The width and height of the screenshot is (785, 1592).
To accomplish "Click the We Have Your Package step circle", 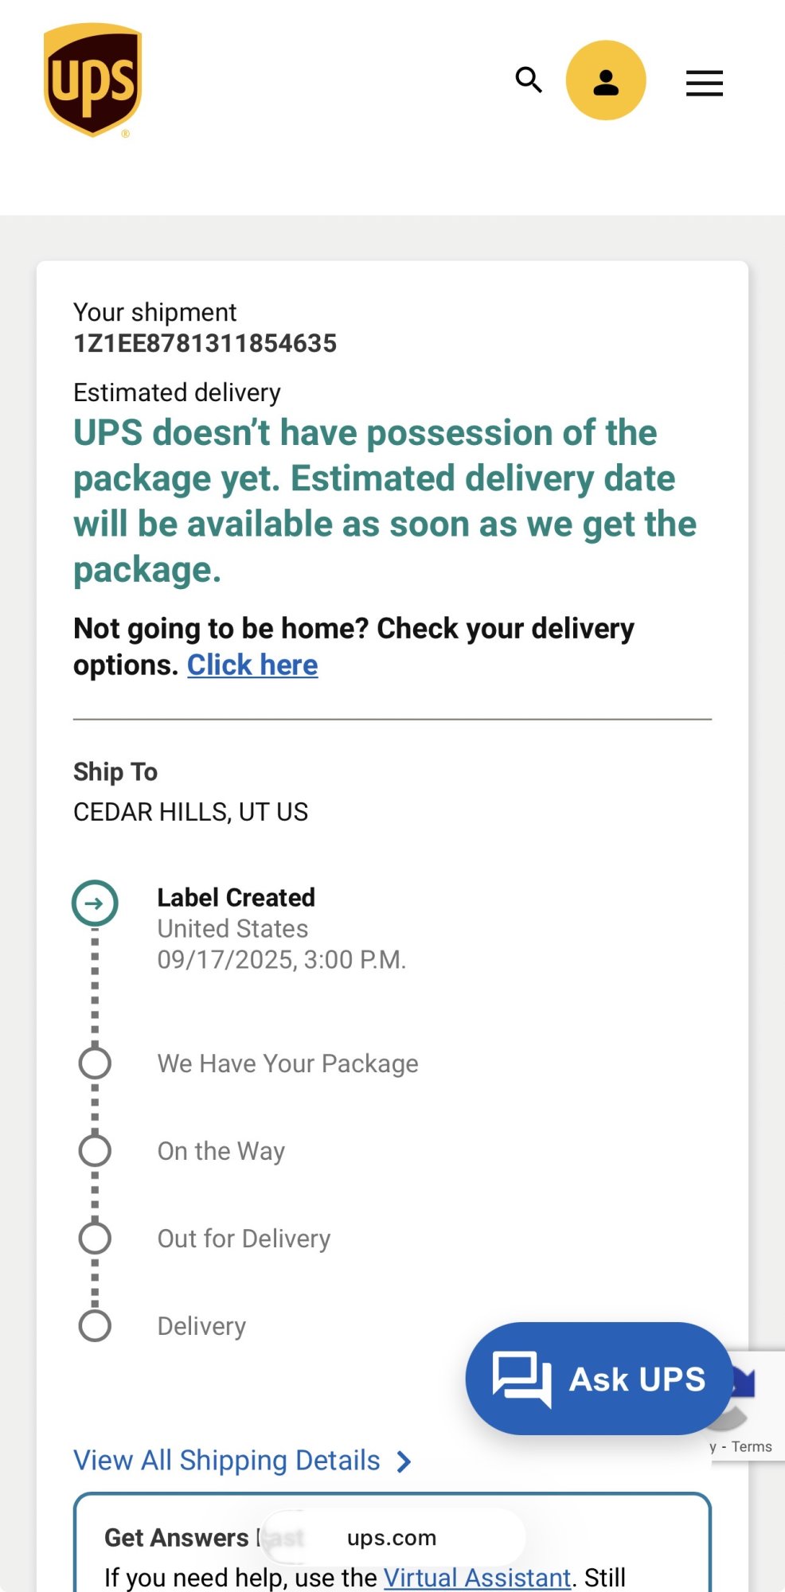I will [95, 1063].
